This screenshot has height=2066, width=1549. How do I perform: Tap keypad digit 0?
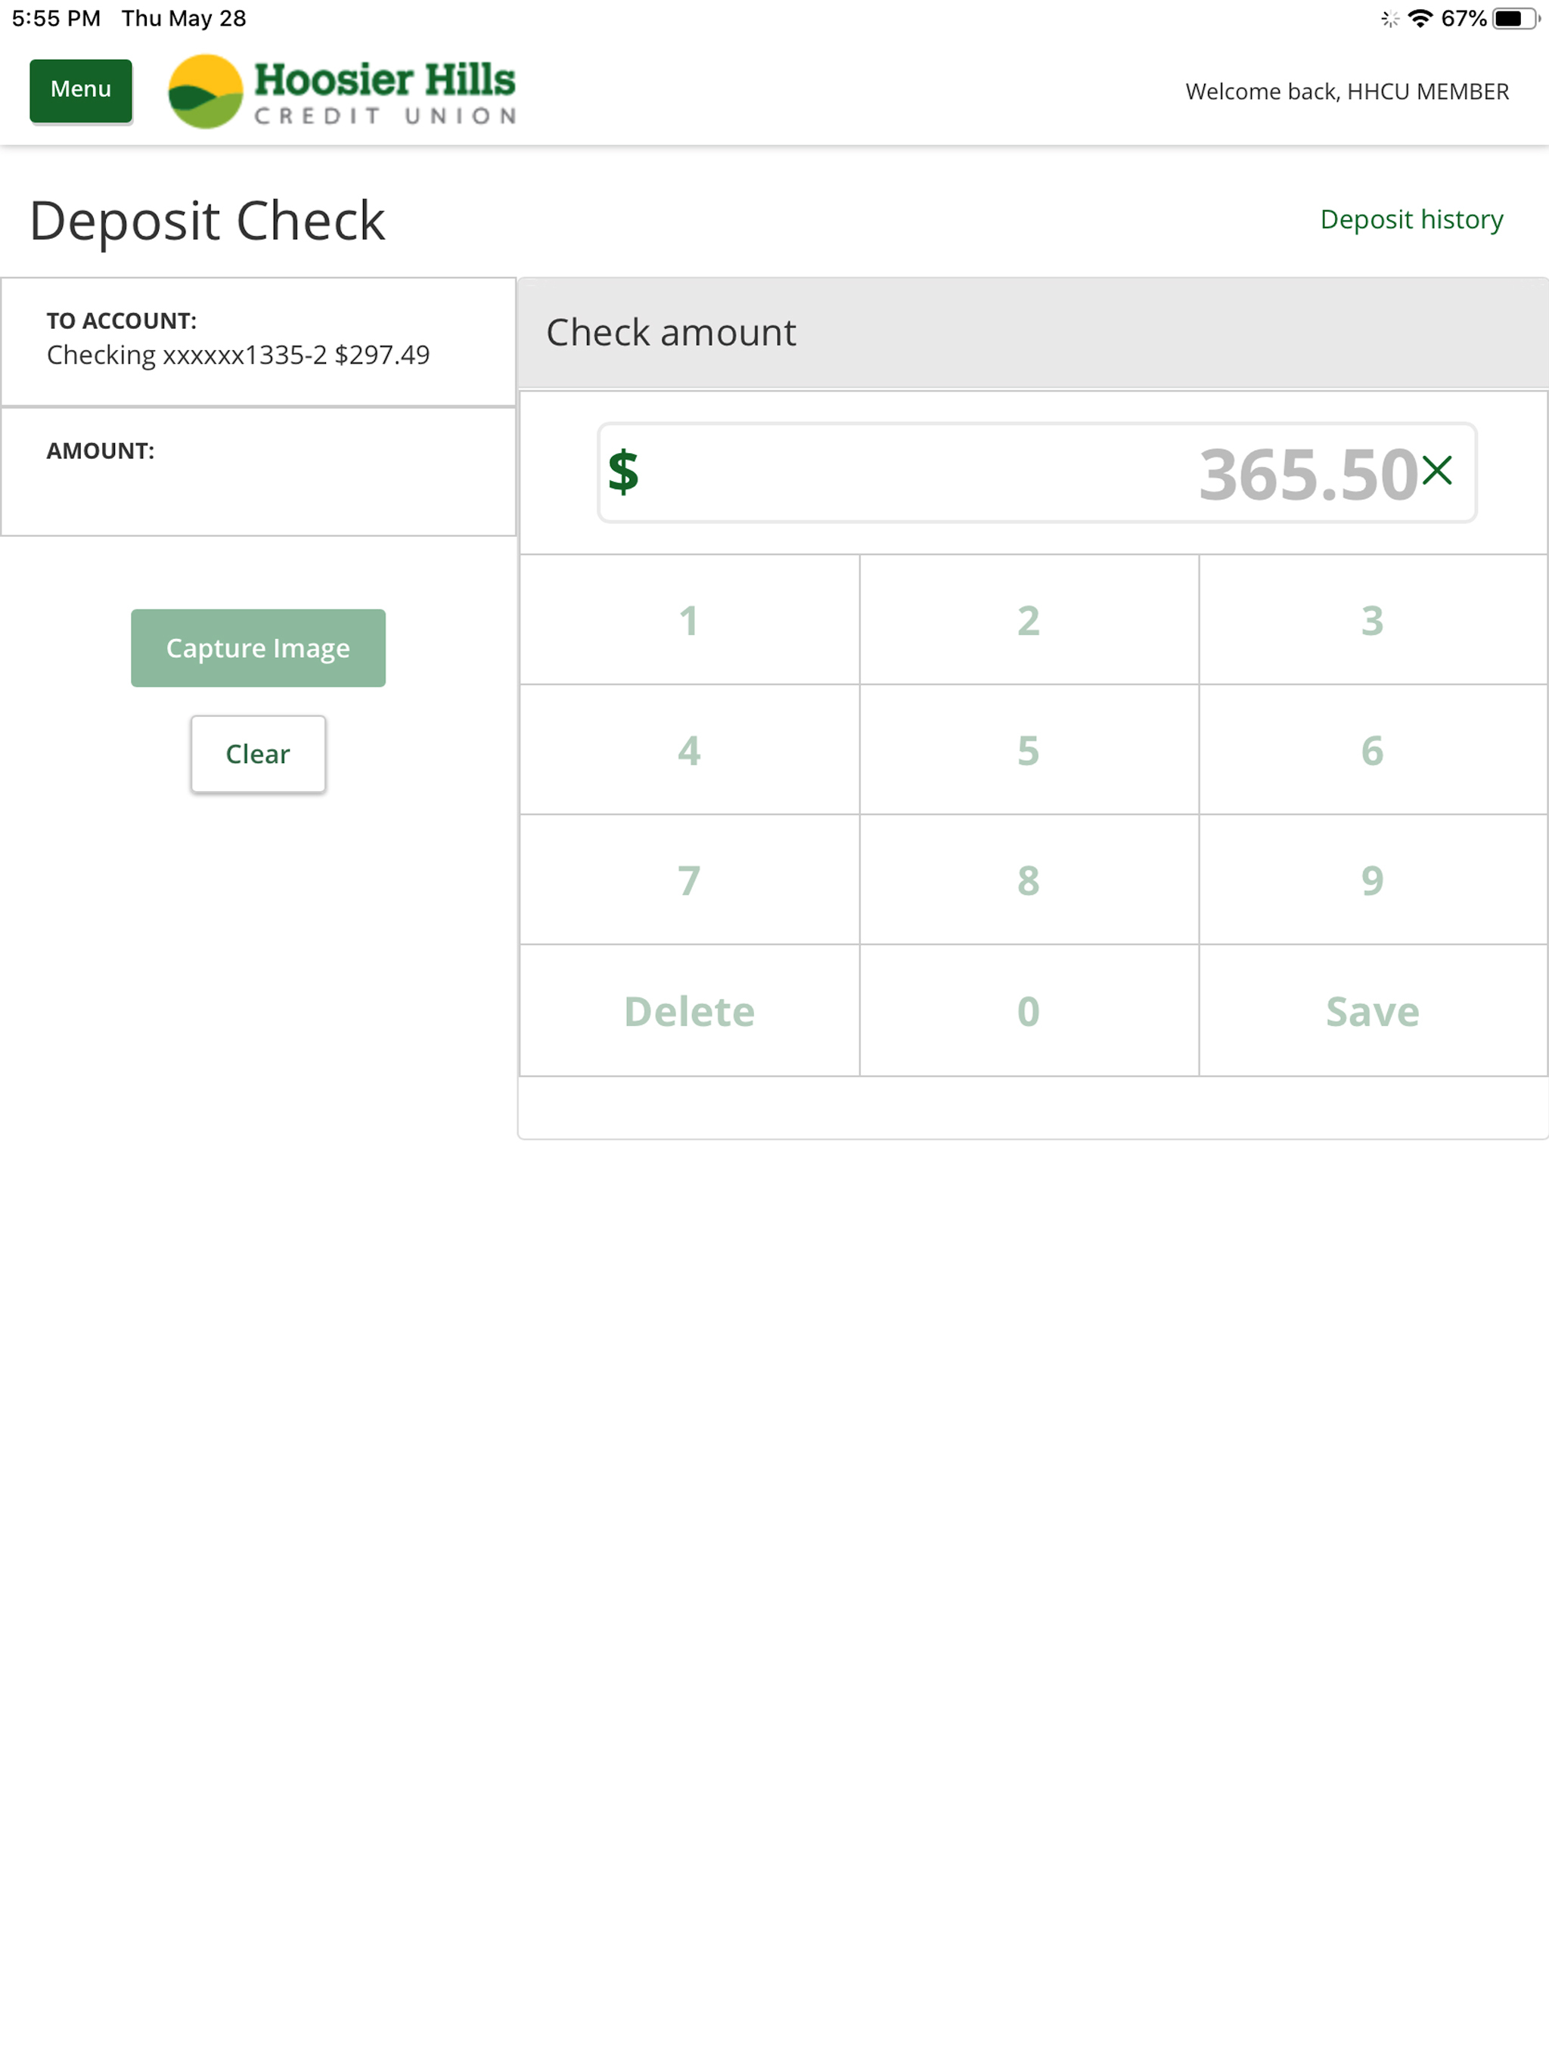(x=1029, y=1010)
